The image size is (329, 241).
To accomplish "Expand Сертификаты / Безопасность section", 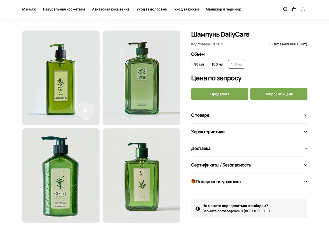I will 249,165.
